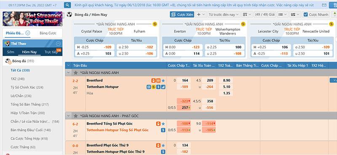Collapse the Giải Ngoại Hạng Anh league section

click(x=68, y=73)
